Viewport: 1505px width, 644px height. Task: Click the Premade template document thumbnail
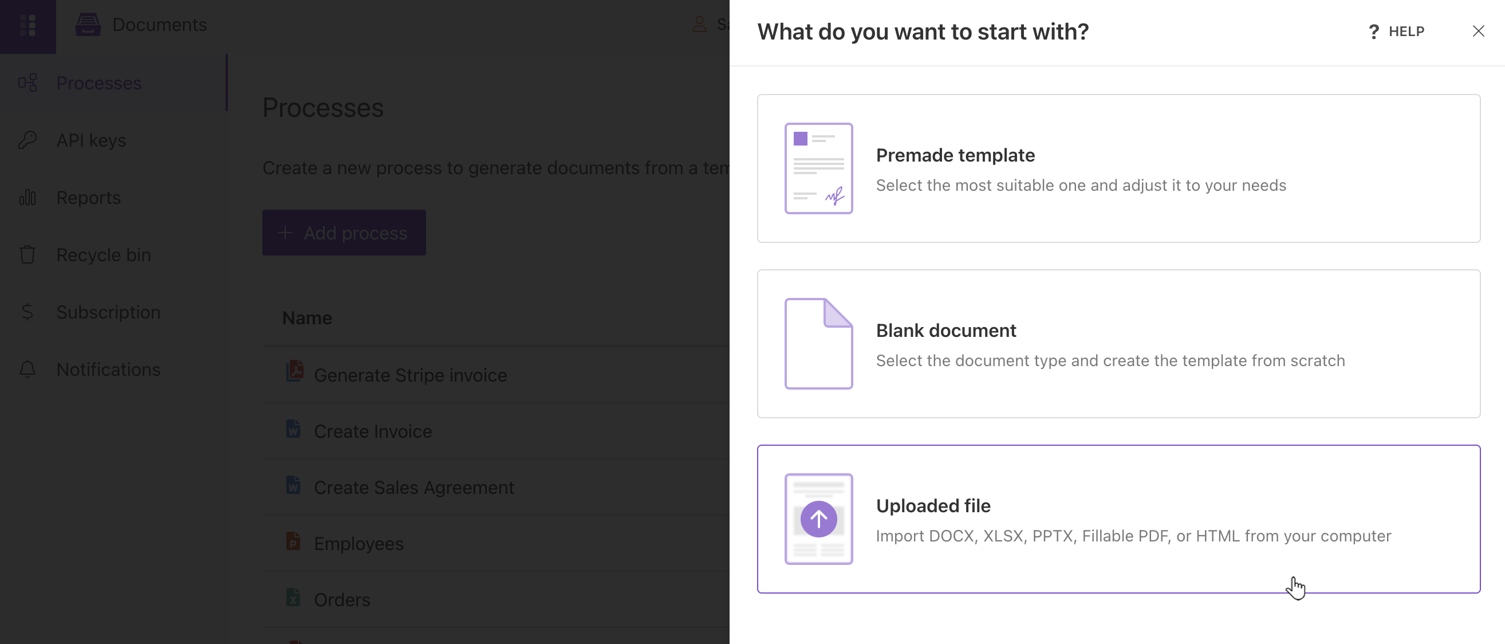[818, 168]
